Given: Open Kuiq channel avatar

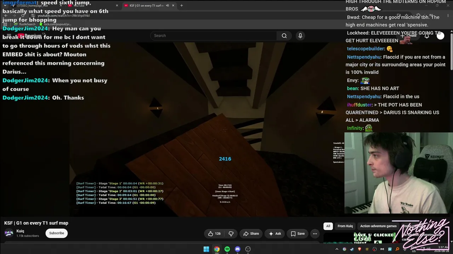Looking at the screenshot, I should (x=9, y=233).
